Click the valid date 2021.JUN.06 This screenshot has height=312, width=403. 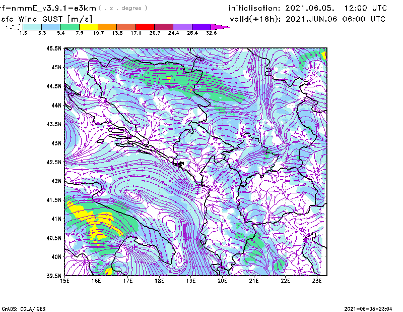tap(311, 19)
